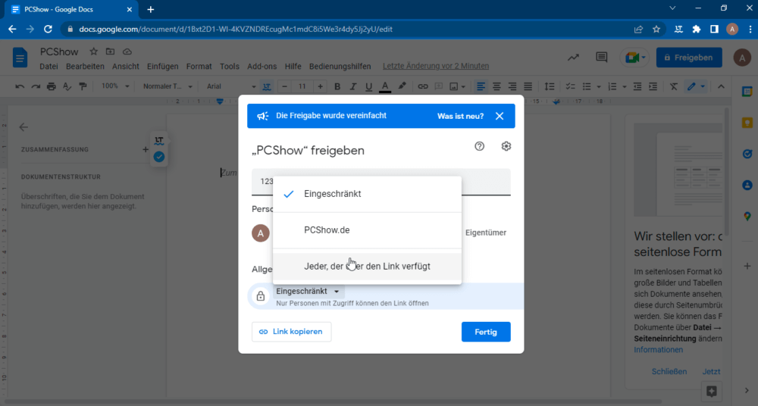Click the redo icon in toolbar
The width and height of the screenshot is (758, 406).
(36, 86)
